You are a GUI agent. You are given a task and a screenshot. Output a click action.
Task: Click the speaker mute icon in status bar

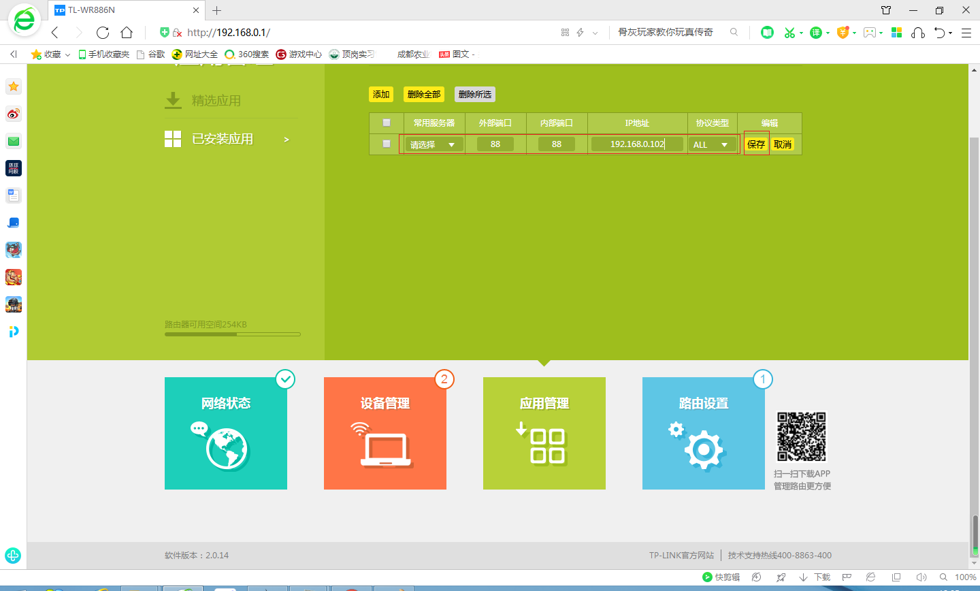(x=921, y=577)
